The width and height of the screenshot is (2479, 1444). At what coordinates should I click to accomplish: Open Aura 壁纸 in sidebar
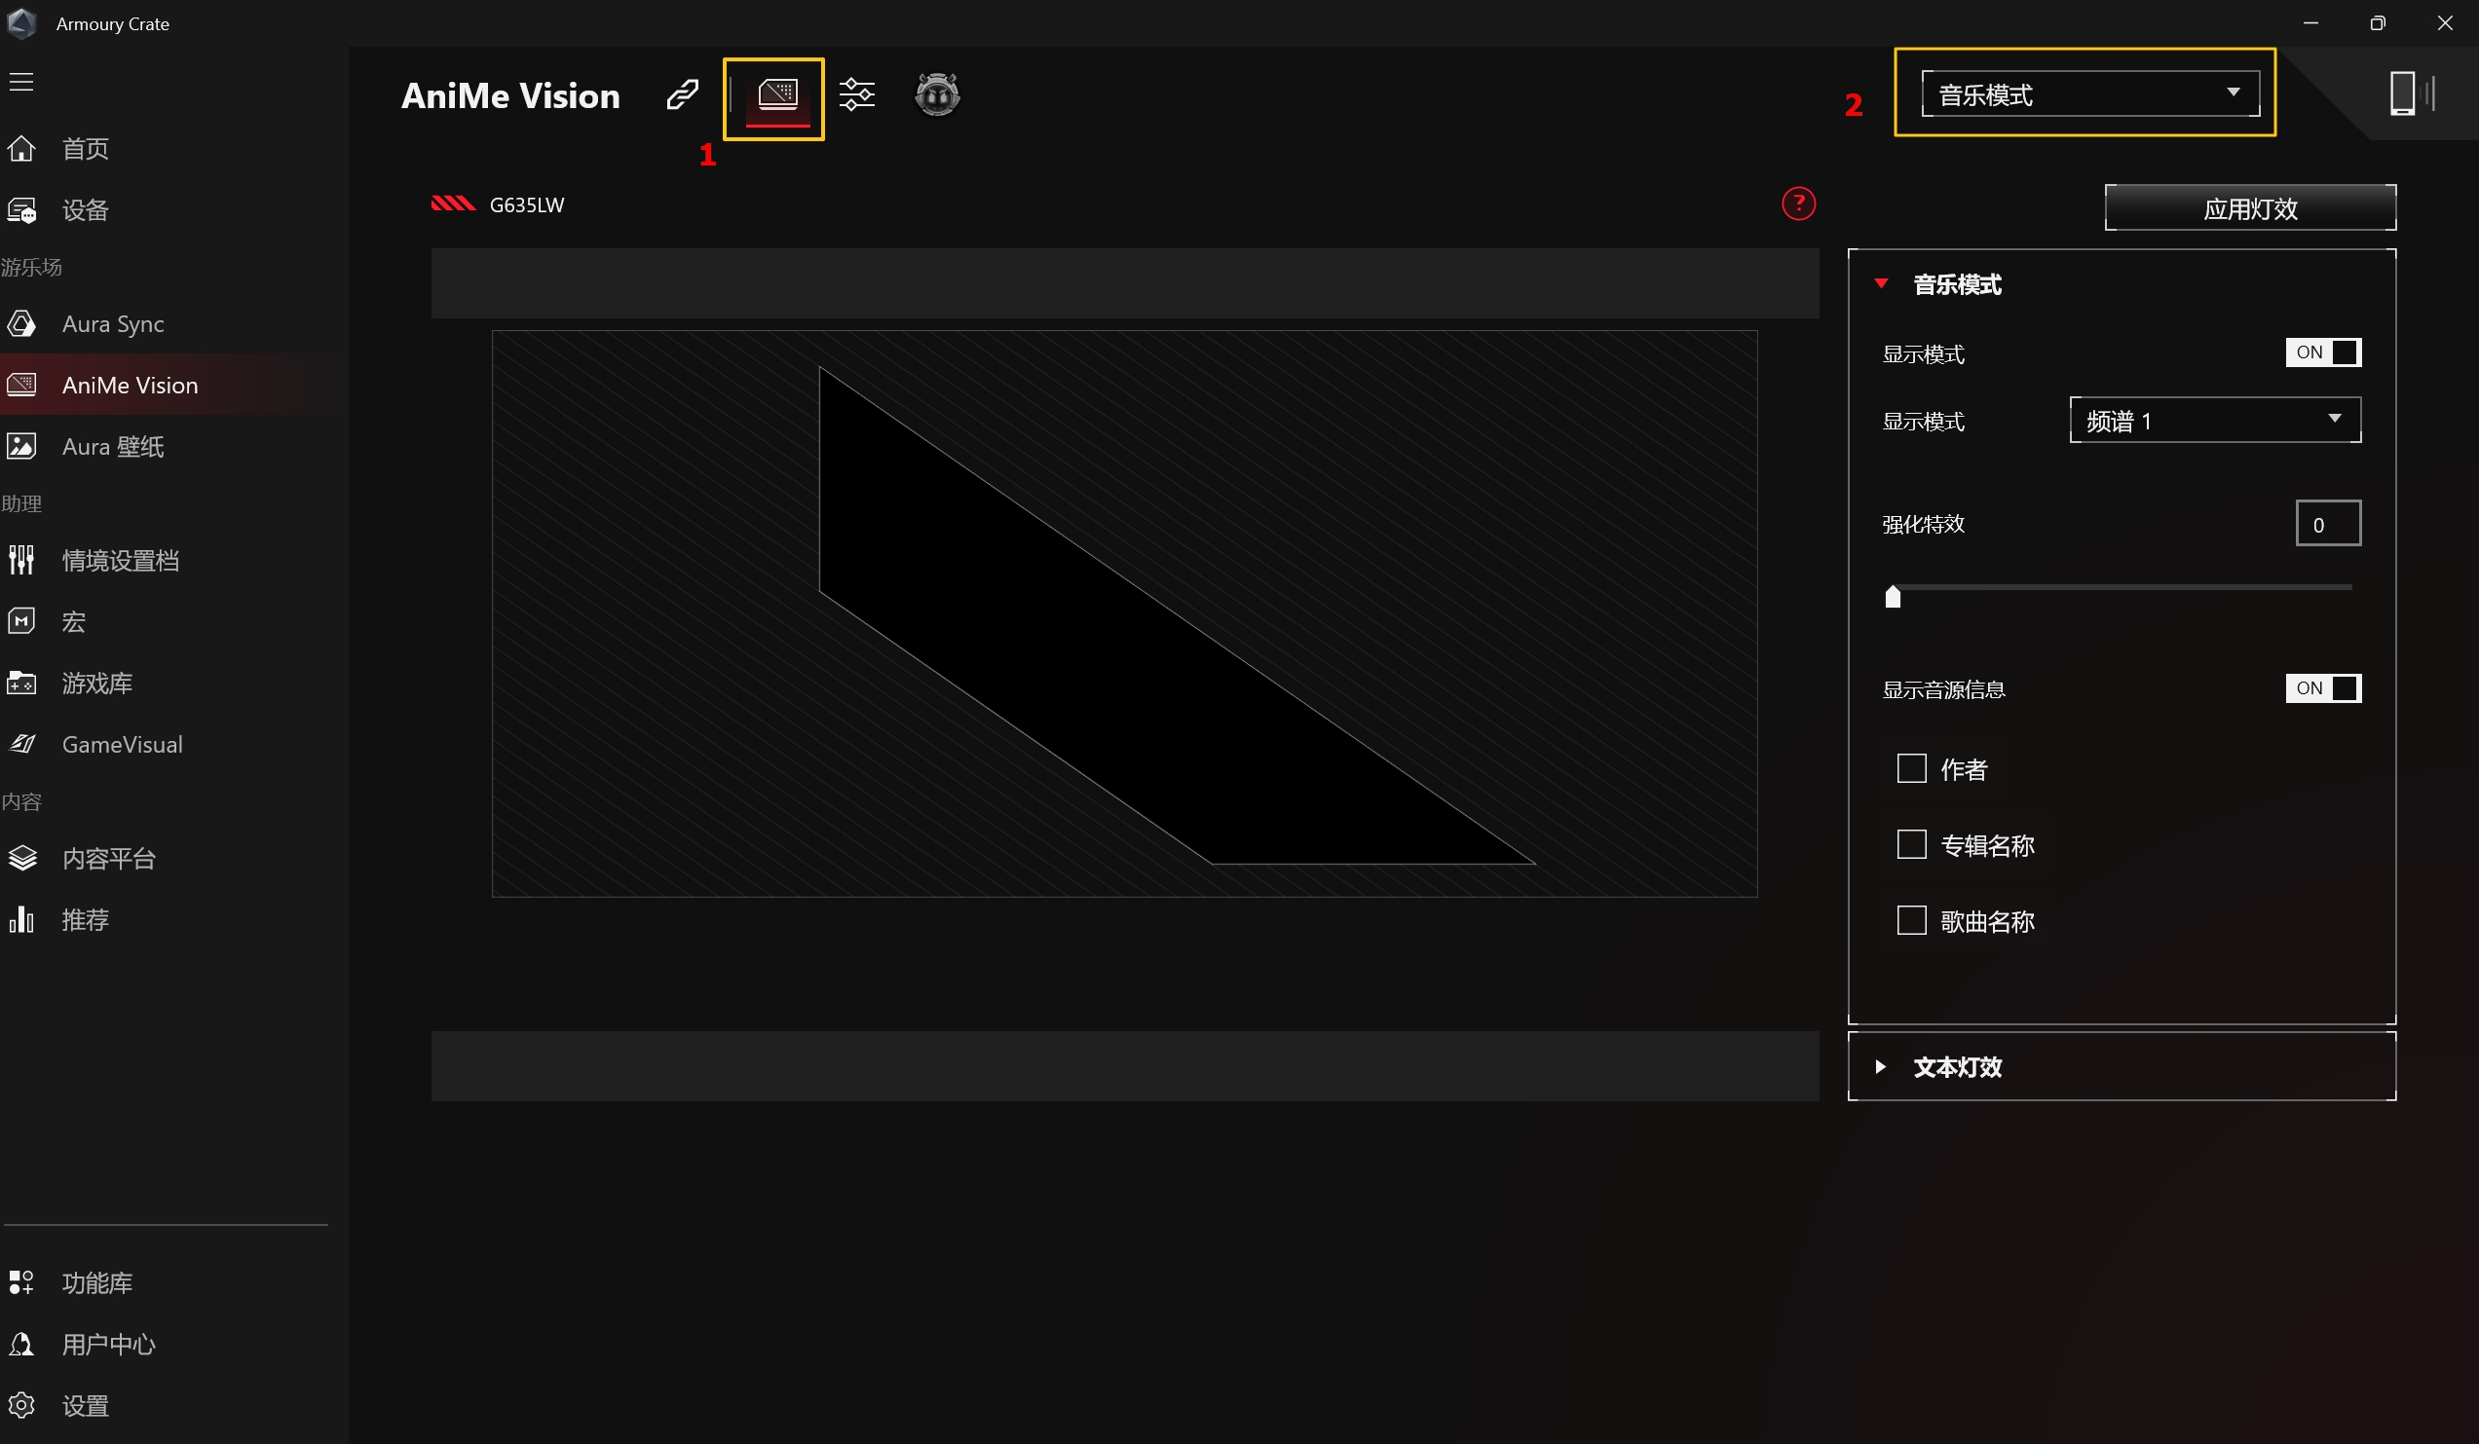point(113,447)
